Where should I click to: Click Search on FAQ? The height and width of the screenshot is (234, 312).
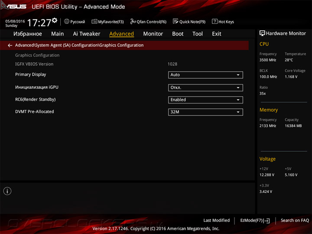click(295, 221)
